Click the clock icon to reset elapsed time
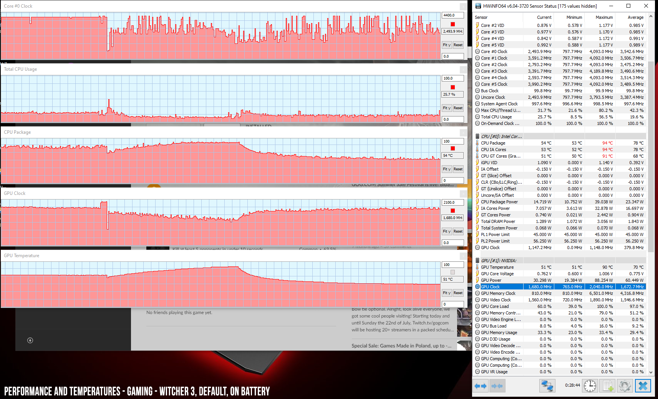Viewport: 658px width, 399px height. coord(590,386)
